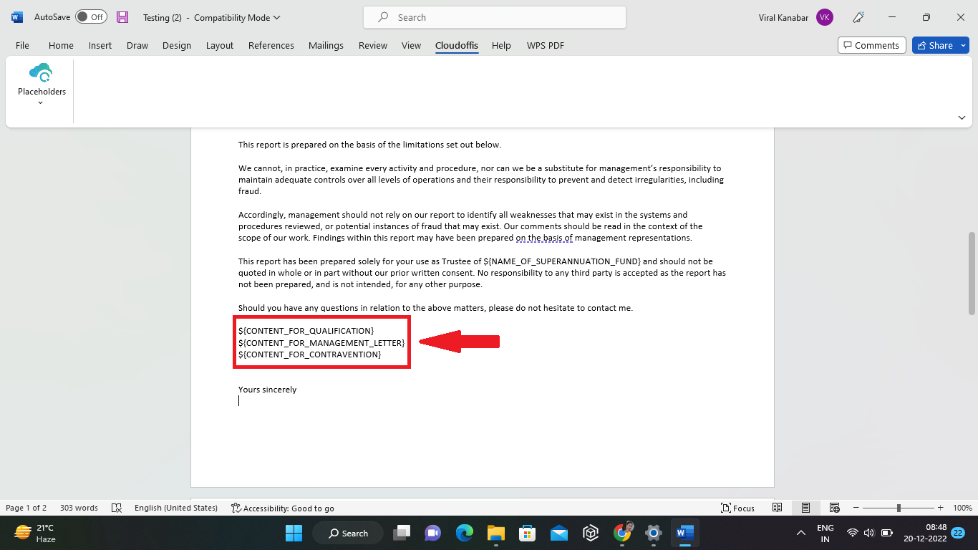This screenshot has width=978, height=550.
Task: Open Focus mode from status bar
Action: [x=737, y=508]
